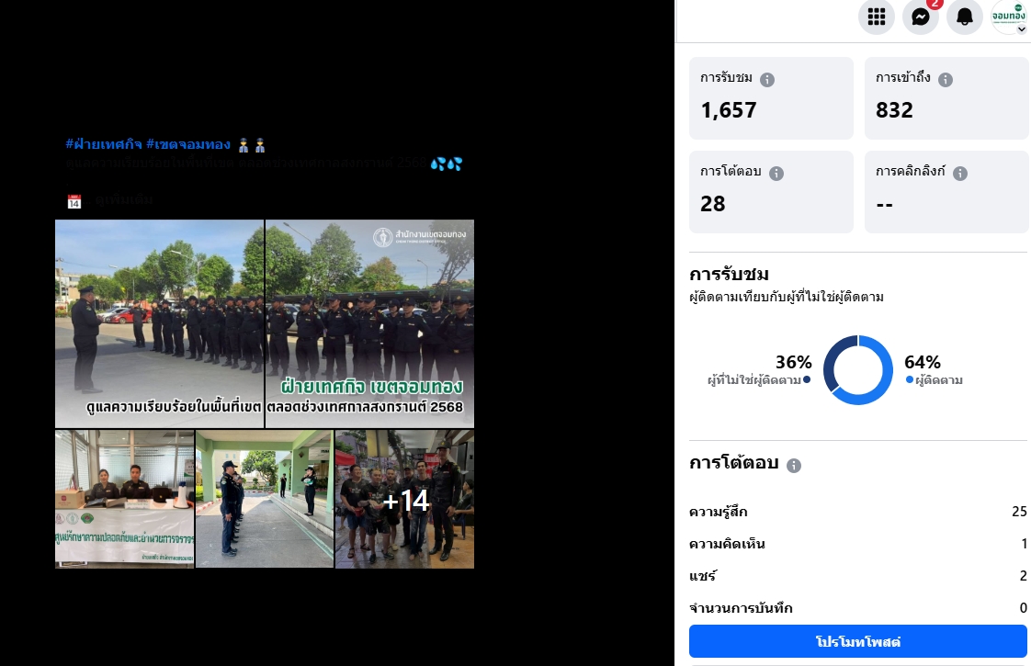The width and height of the screenshot is (1031, 666).
Task: Expand post text with ดูเพิ่มเติม
Action: point(124,200)
